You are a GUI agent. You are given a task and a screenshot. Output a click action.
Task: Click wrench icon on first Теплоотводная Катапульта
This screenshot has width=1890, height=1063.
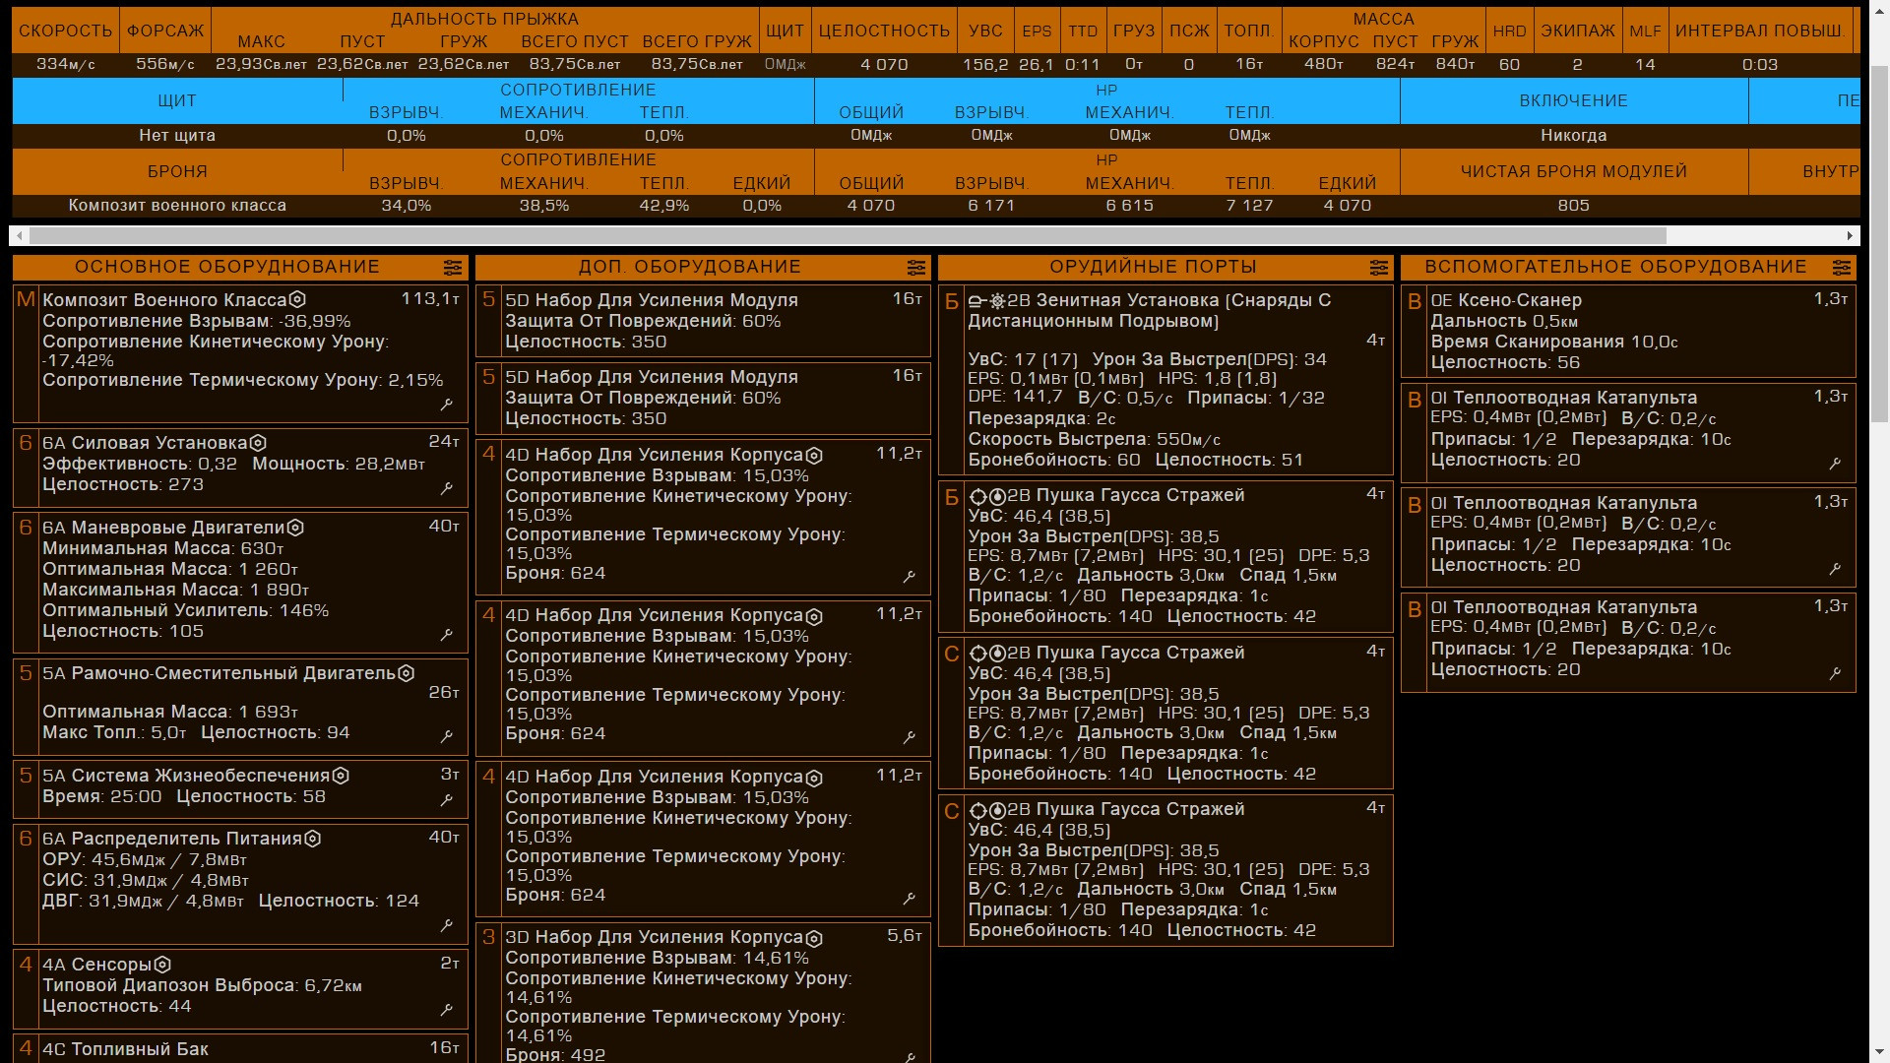pyautogui.click(x=1835, y=464)
